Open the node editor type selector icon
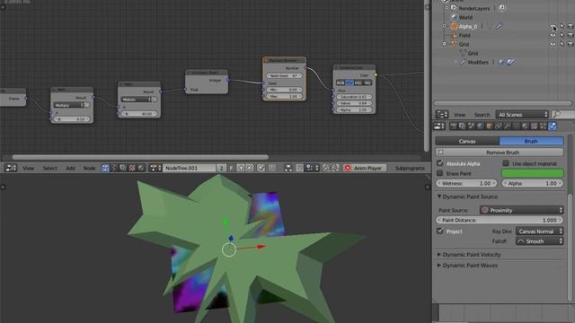575x323 pixels. pos(11,168)
